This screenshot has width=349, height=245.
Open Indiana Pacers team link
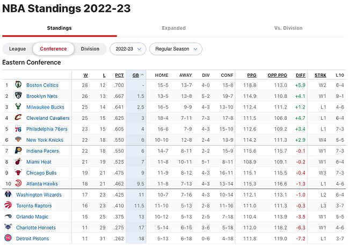pyautogui.click(x=42, y=151)
